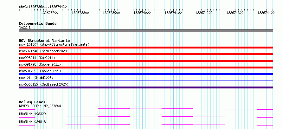Click ruler position 132674100
The height and width of the screenshot is (129, 282).
pyautogui.click(x=173, y=13)
